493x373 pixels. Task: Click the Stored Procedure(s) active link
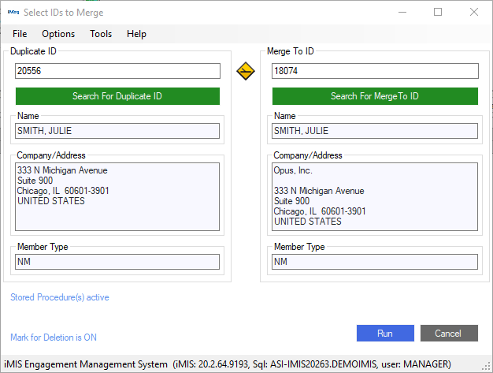(60, 297)
